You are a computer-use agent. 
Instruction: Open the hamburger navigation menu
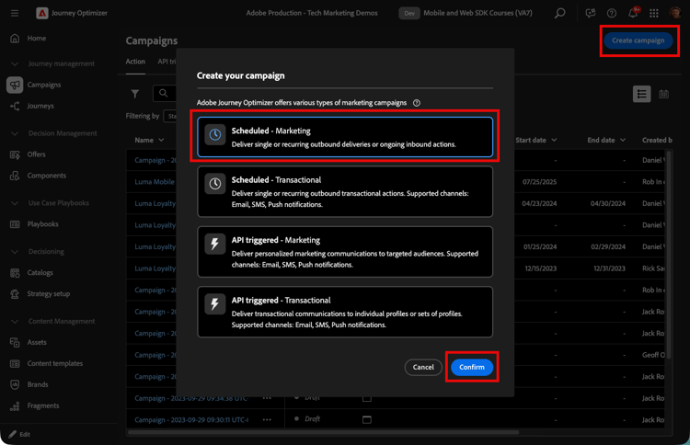15,13
